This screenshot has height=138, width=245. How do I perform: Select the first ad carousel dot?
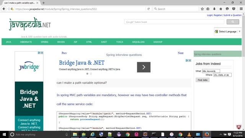[87, 74]
